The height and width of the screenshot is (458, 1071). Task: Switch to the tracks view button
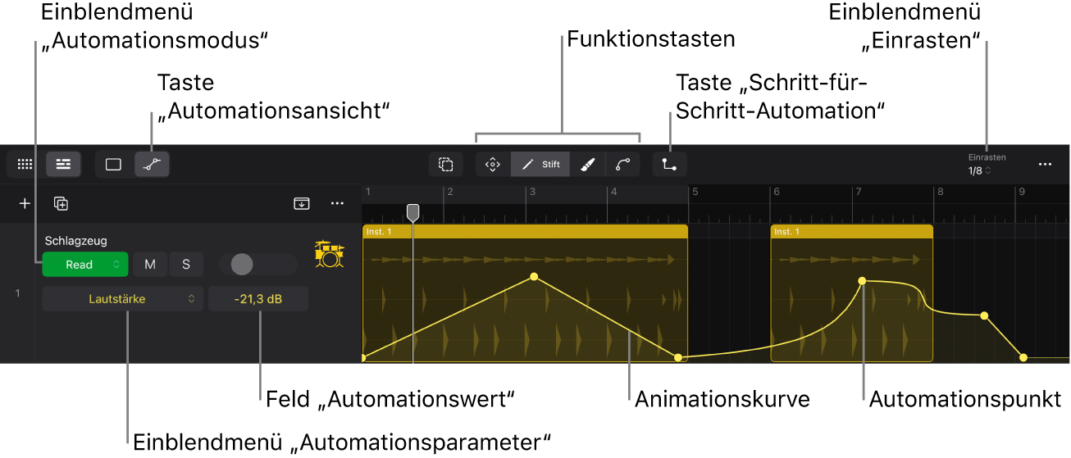click(63, 164)
